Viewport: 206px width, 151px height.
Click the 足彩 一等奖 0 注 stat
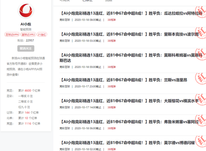pos(20,96)
